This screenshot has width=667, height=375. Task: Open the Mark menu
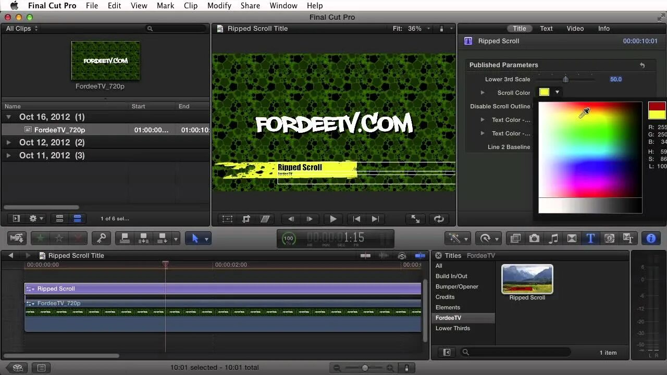(x=165, y=5)
